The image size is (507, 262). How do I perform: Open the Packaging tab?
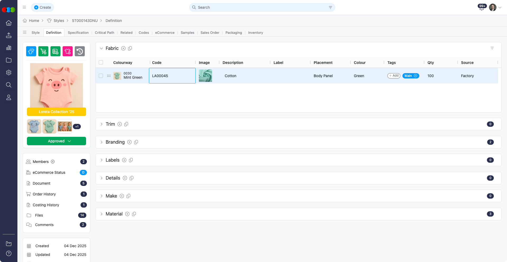pos(233,32)
